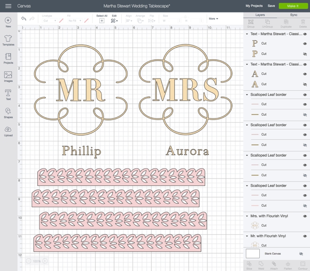Click the Make It button
Viewport: 310px width, 271px height.
[293, 6]
